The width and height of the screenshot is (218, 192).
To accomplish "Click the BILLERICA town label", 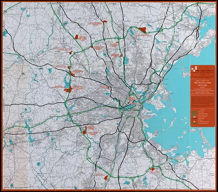I will (x=72, y=10).
